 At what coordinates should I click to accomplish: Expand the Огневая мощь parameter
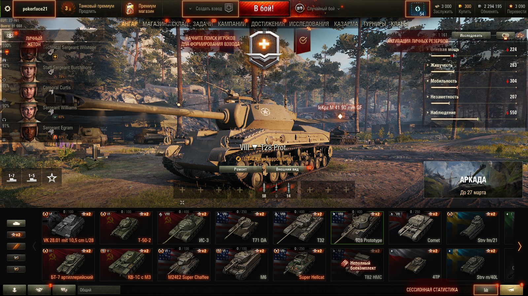(444, 49)
